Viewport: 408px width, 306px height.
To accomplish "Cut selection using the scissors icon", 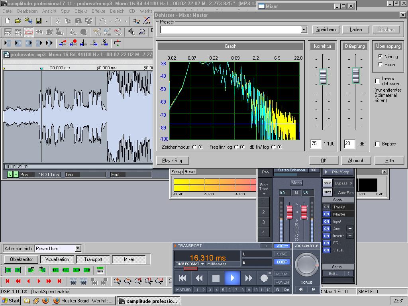I will (57, 21).
